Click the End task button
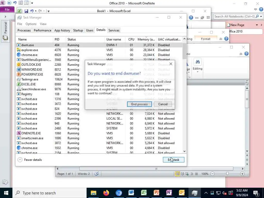Image resolution: width=264 pixels, height=198 pixels. tap(174, 160)
